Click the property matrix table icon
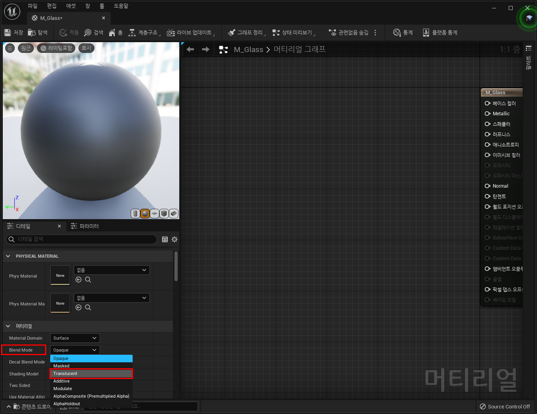 165,239
